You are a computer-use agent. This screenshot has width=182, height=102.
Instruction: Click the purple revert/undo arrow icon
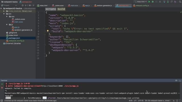(x=175, y=2)
